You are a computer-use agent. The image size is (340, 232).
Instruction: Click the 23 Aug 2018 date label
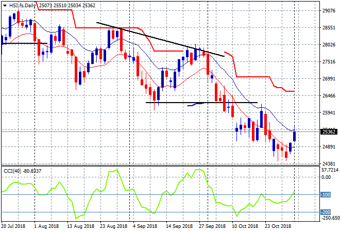114,226
